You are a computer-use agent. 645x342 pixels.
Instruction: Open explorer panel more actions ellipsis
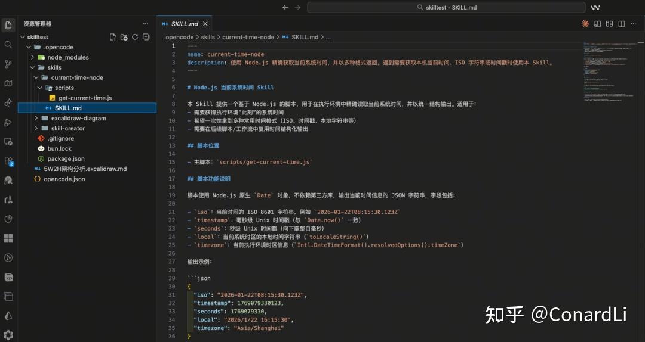tap(146, 24)
